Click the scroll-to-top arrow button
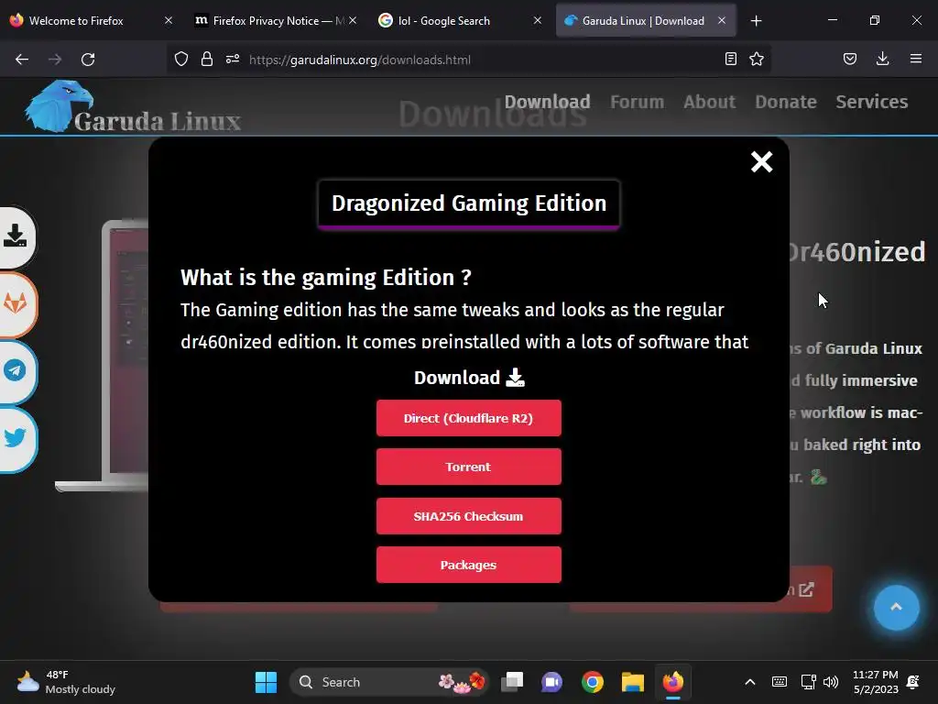The image size is (938, 704). tap(896, 608)
